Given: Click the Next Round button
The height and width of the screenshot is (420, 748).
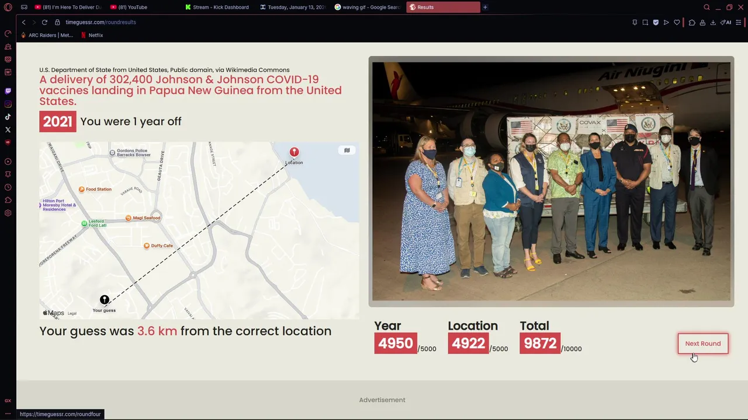Looking at the screenshot, I should pos(703,344).
